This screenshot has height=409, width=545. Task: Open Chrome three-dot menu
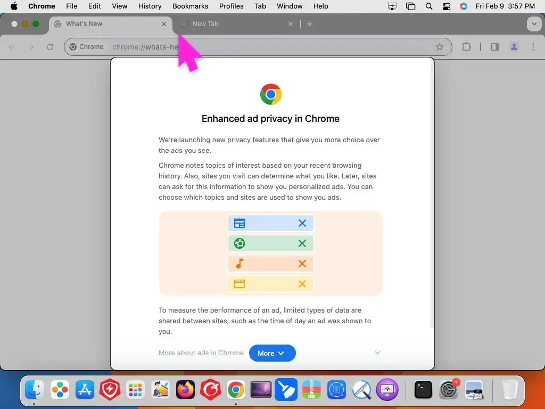[x=533, y=47]
